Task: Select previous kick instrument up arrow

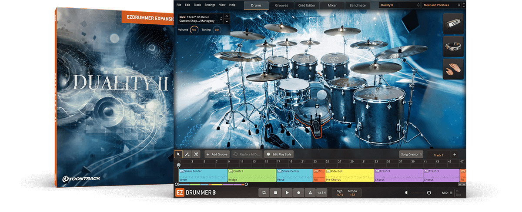Action: pos(227,17)
